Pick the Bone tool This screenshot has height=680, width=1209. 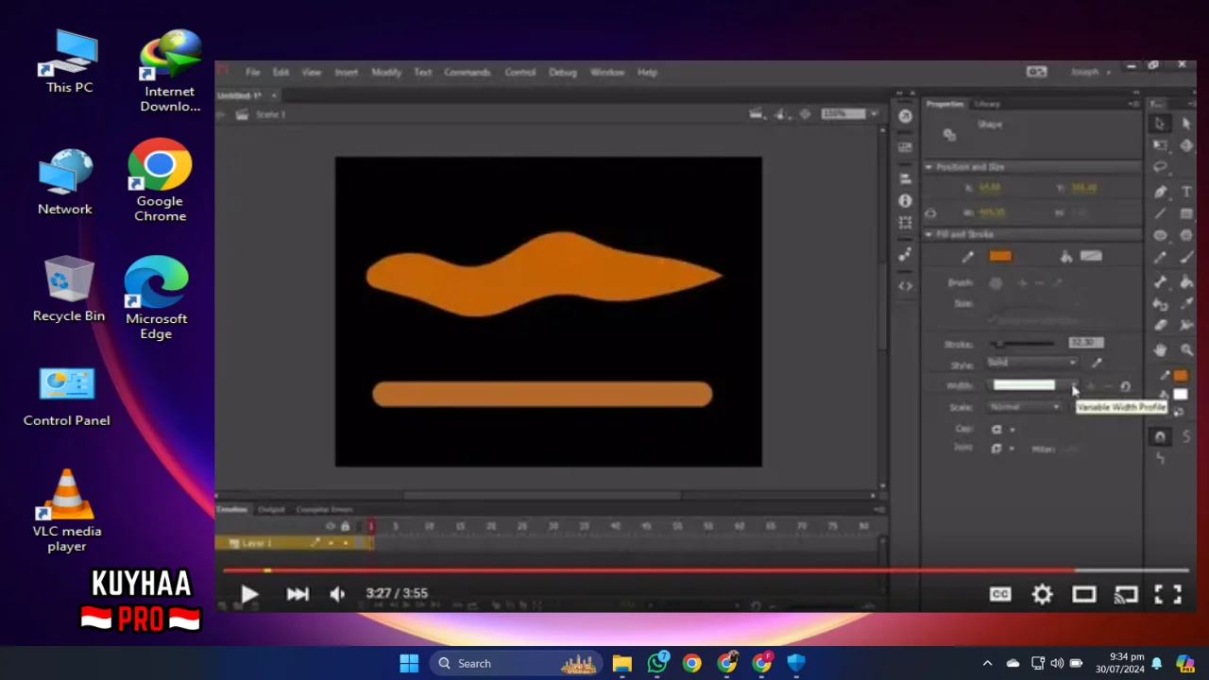coord(1160,282)
